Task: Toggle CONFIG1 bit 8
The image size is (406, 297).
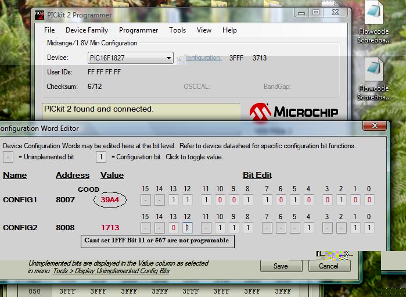Action: 248,200
